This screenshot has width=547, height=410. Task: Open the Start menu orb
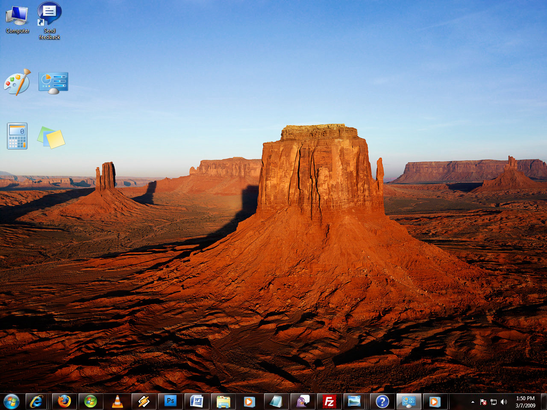12,401
